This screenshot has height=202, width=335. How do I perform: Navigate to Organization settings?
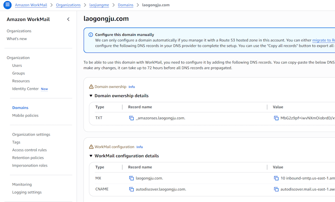31,134
